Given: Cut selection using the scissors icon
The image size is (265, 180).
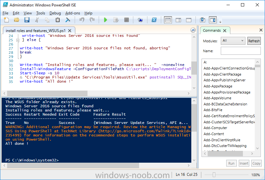Looking at the screenshot, I should click(x=37, y=20).
